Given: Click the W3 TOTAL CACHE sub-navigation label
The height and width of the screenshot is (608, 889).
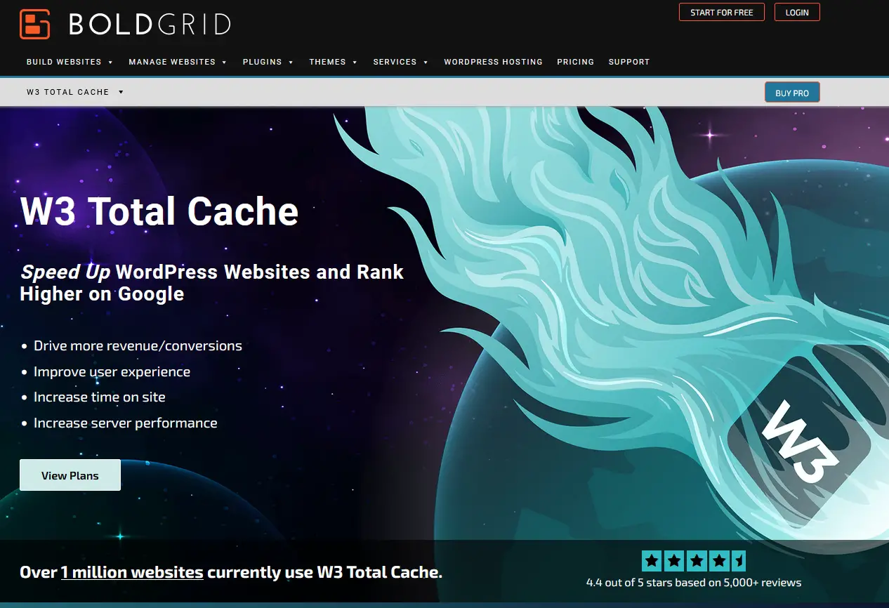Looking at the screenshot, I should (68, 92).
